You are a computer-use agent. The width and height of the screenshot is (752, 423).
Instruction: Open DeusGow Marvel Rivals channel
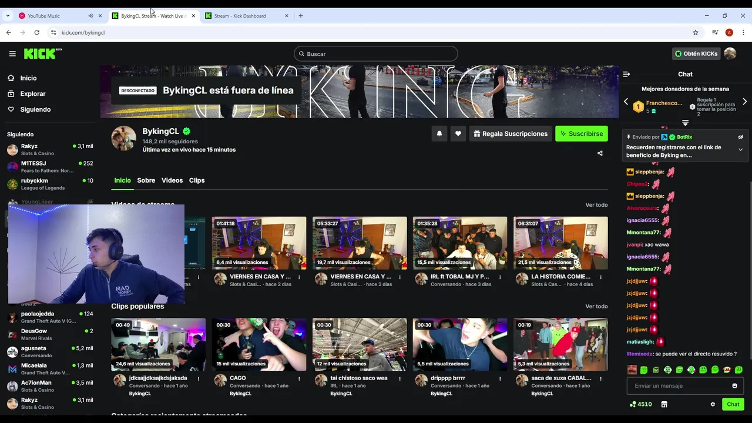(x=50, y=334)
